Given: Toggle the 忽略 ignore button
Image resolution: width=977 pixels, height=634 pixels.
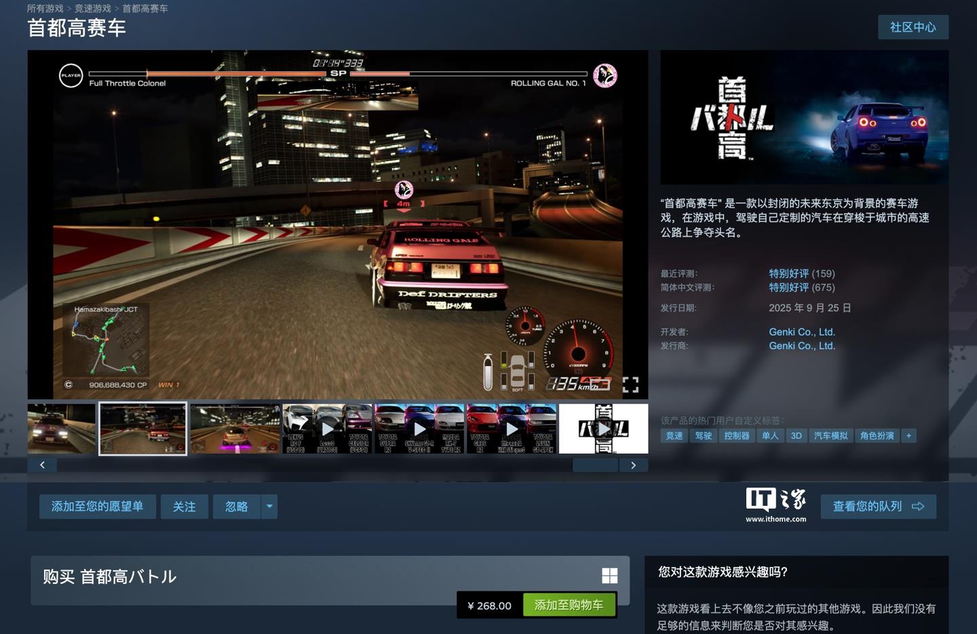Looking at the screenshot, I should point(236,507).
